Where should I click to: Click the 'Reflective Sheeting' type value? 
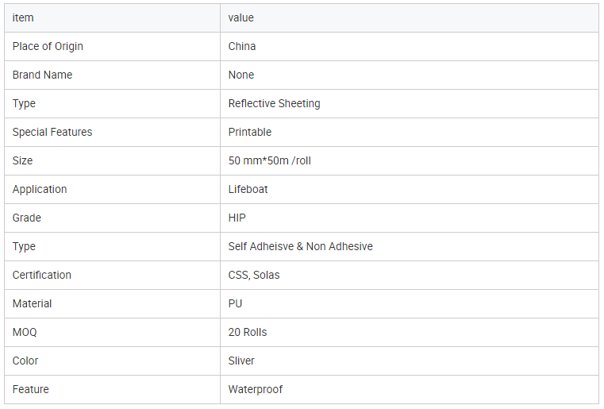pyautogui.click(x=275, y=103)
